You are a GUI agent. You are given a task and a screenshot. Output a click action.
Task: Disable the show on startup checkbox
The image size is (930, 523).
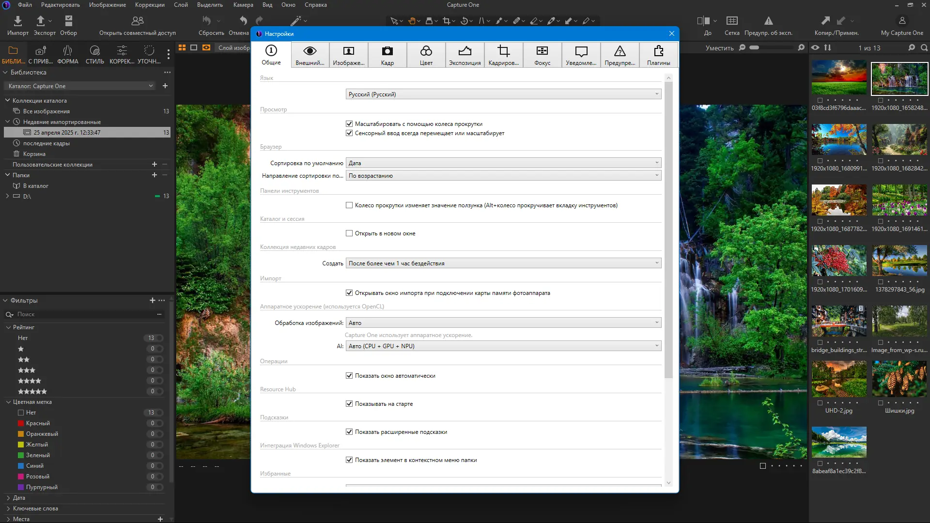point(349,404)
